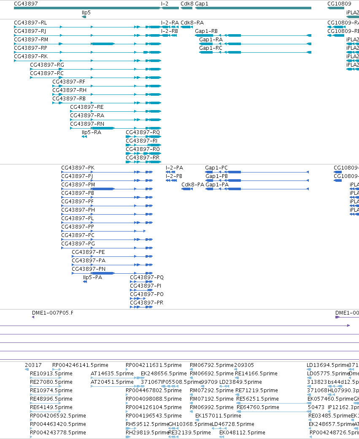Viewport: 359px width, 439px height.
Task: Select protein CG43897-PP
Action: 103,231
